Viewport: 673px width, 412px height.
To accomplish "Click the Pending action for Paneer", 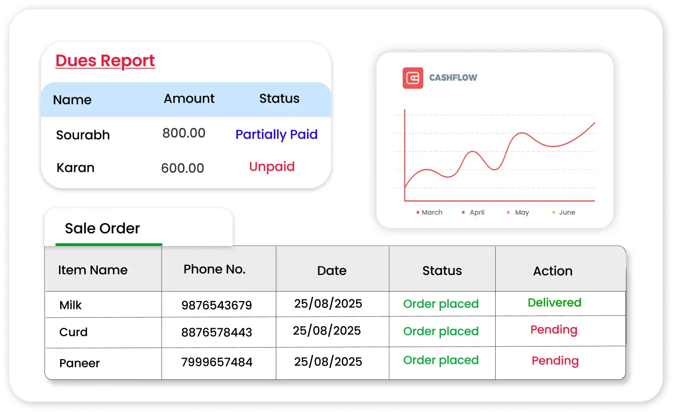I will (555, 361).
